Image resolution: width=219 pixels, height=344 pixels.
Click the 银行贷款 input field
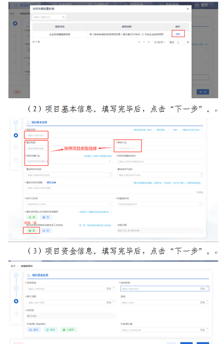(71, 303)
